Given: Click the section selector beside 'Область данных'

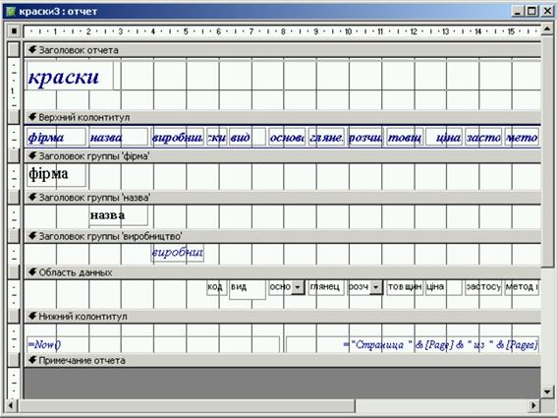Looking at the screenshot, I should pos(14,272).
